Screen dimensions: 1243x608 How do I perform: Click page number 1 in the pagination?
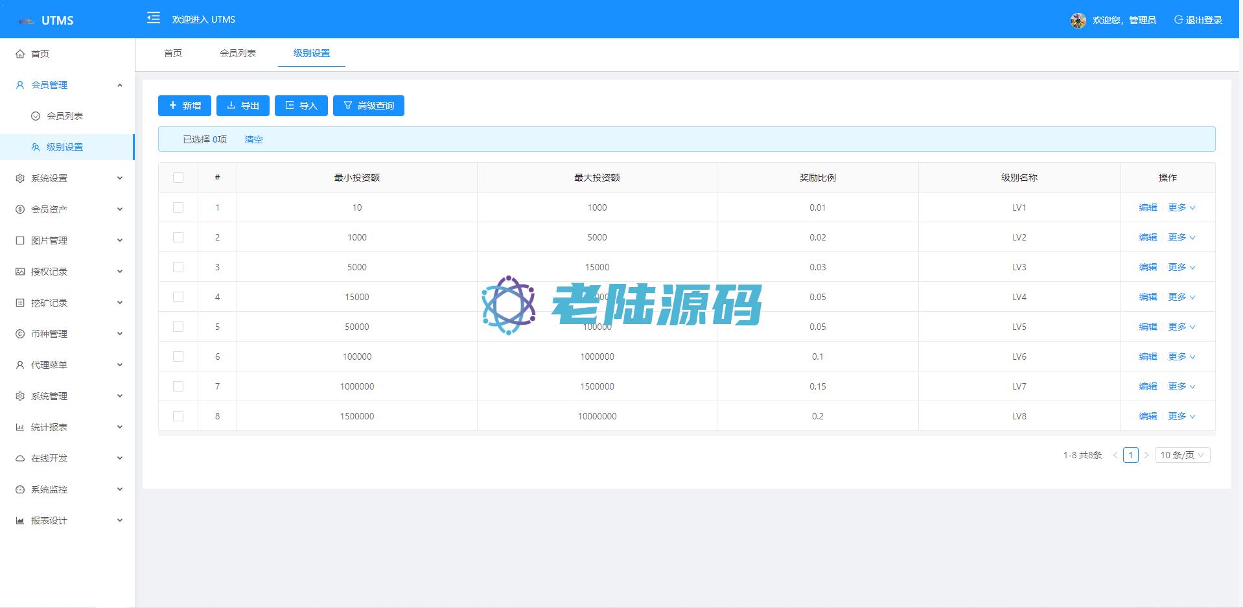(1130, 455)
